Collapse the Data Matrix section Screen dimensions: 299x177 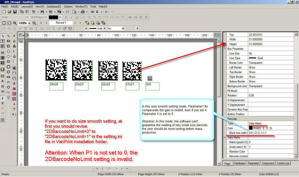(225, 137)
